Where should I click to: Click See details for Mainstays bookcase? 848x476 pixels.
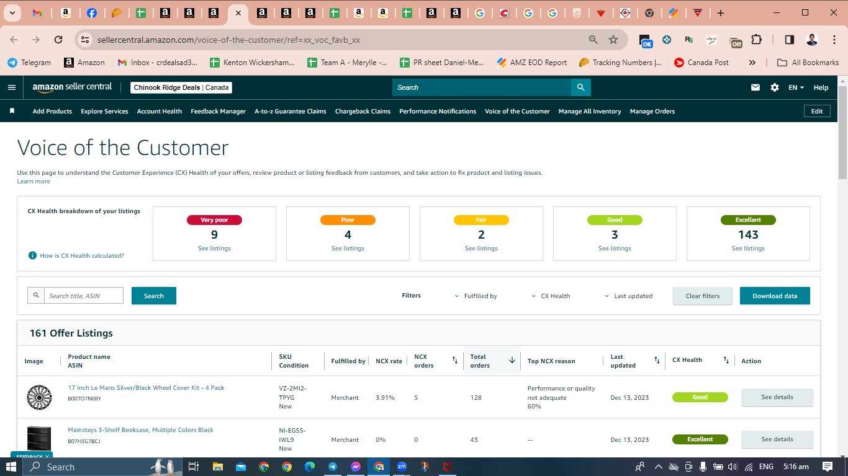click(x=777, y=439)
